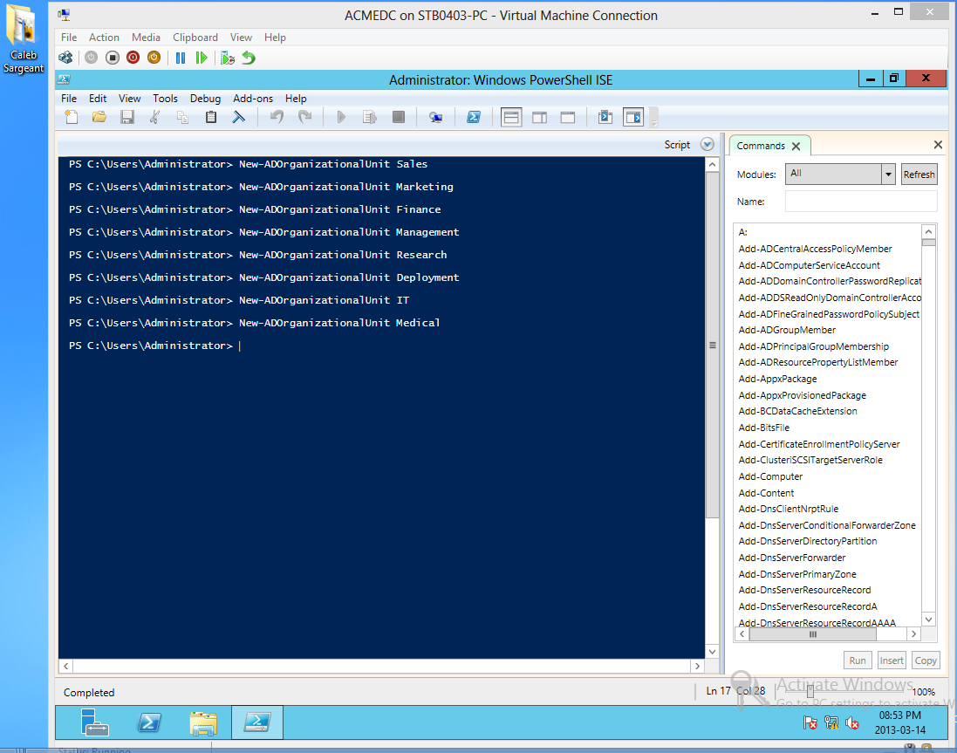
Task: Click the console vertical scrollbar
Action: tap(712, 345)
